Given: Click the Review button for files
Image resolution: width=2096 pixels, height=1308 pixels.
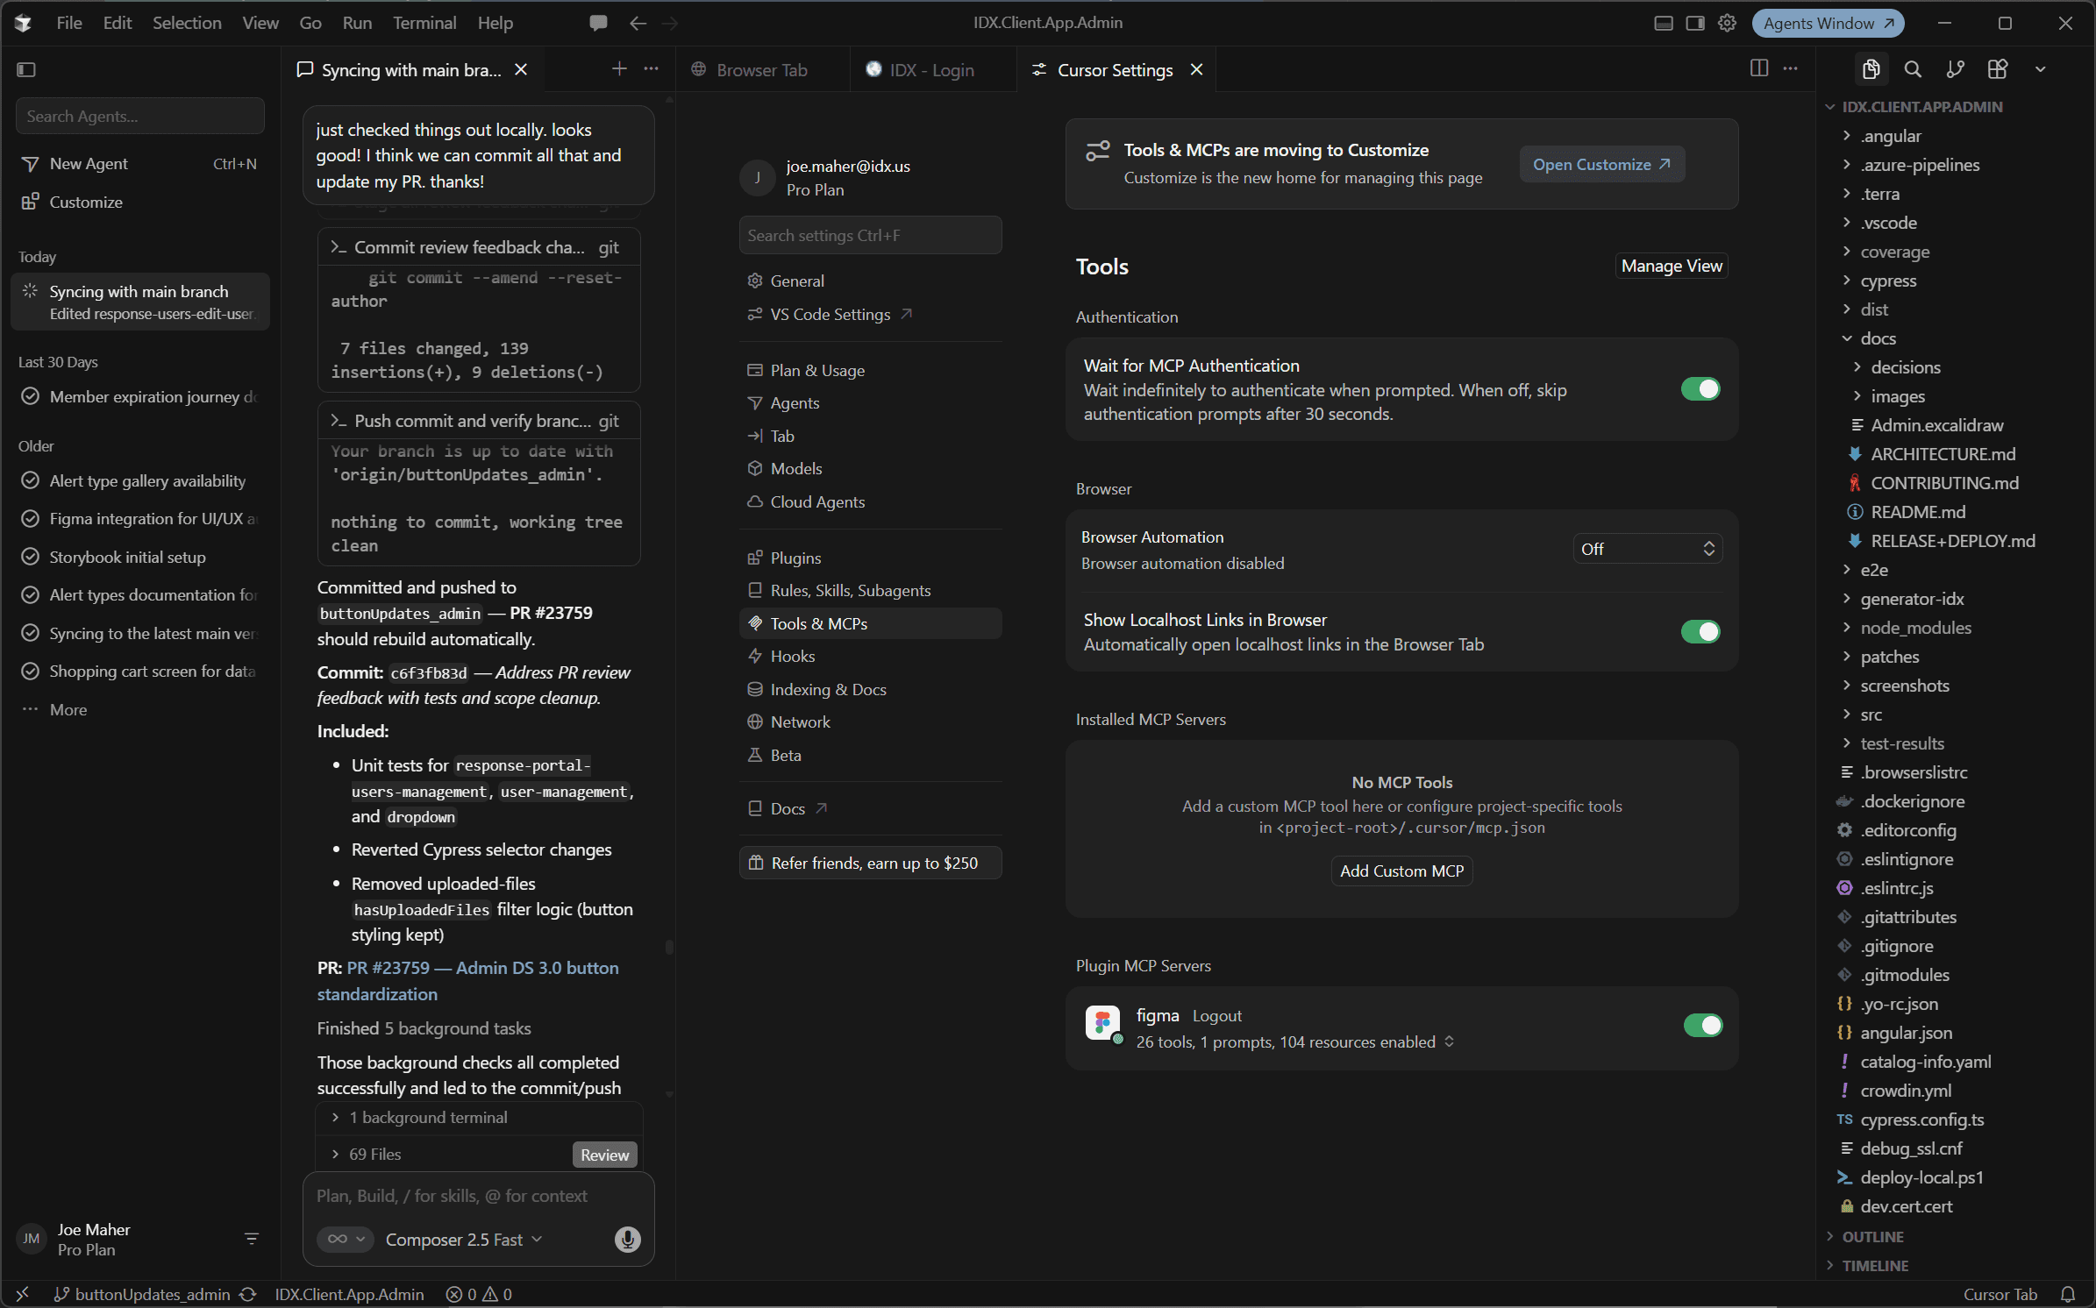Looking at the screenshot, I should 605,1155.
